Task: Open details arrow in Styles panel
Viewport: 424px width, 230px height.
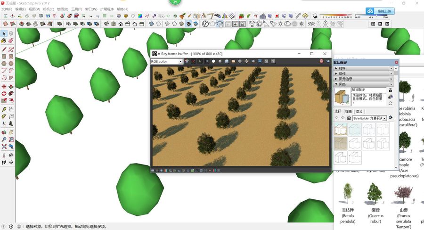Action: click(391, 117)
